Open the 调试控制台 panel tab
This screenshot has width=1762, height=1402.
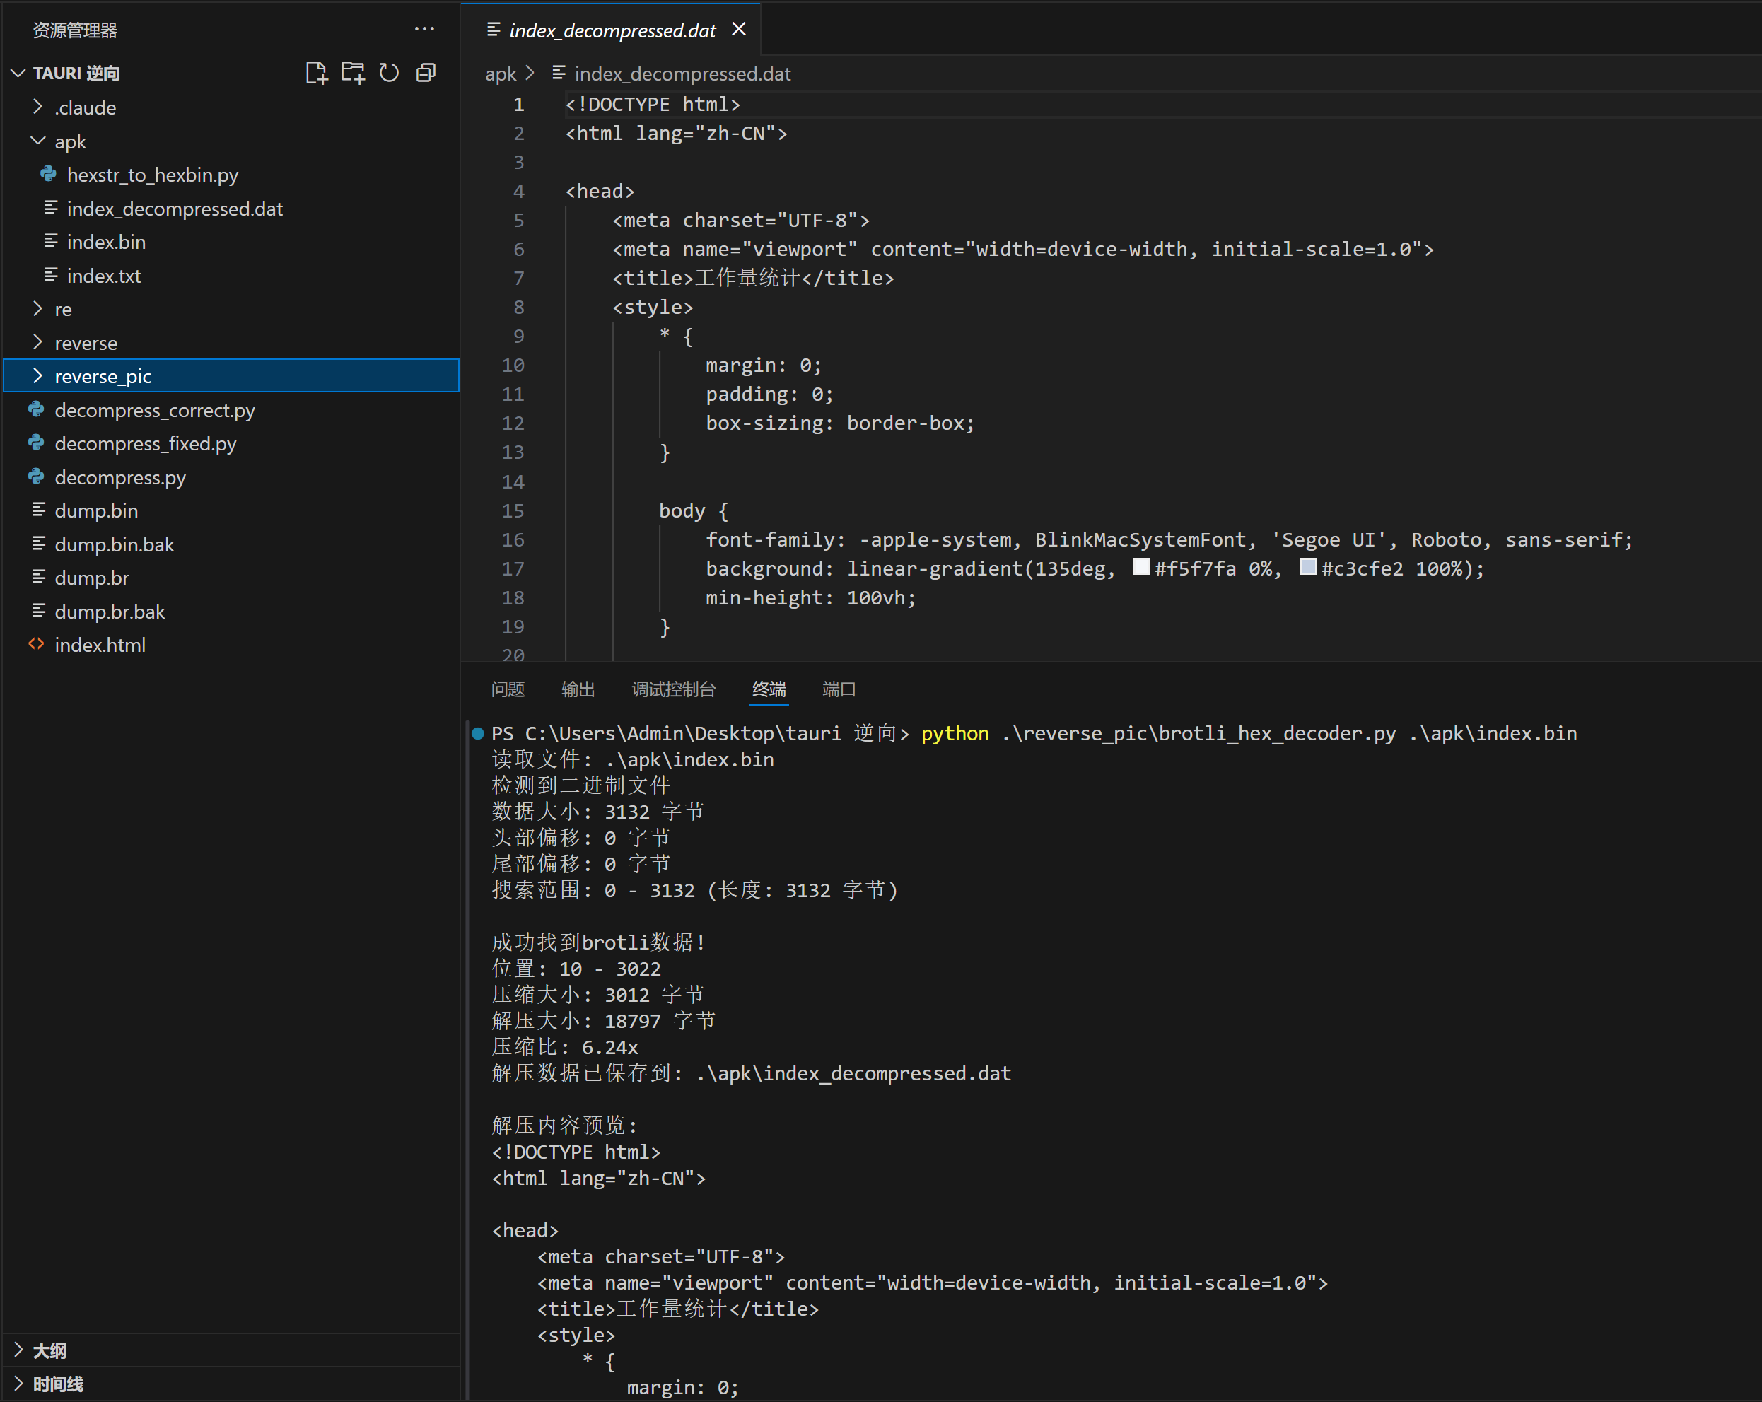point(673,689)
